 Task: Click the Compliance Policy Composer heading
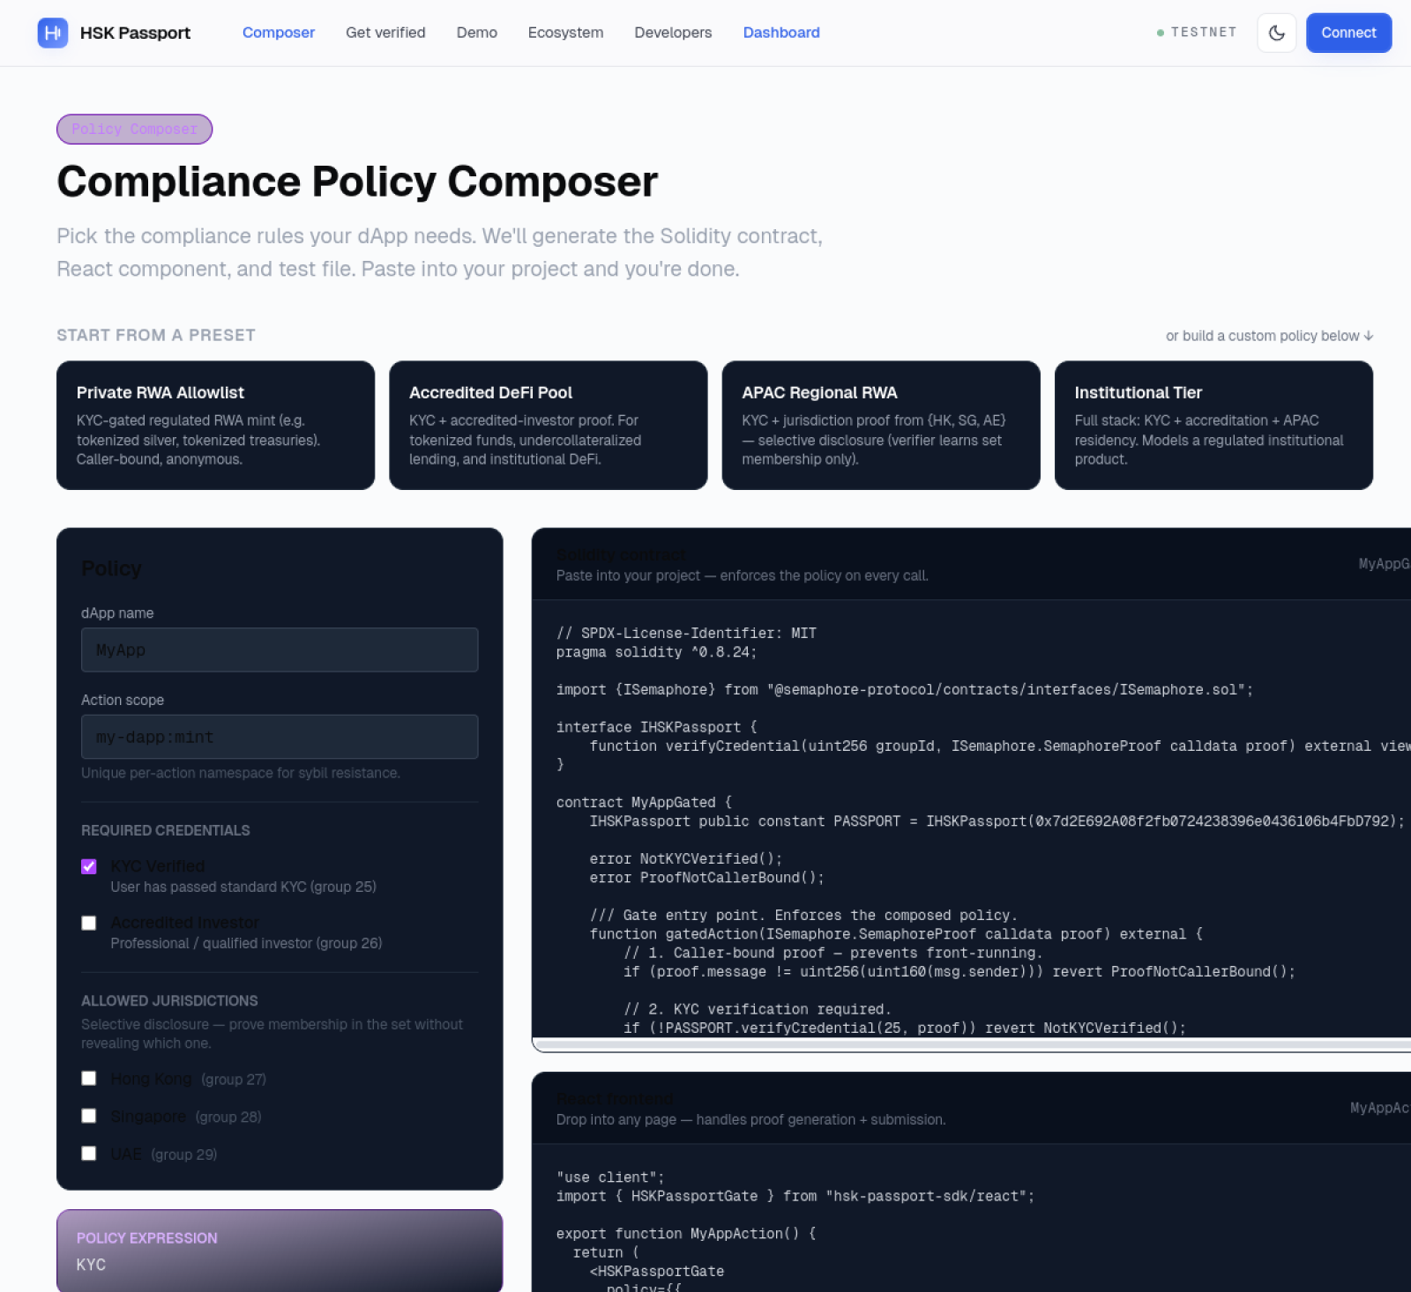point(357,182)
